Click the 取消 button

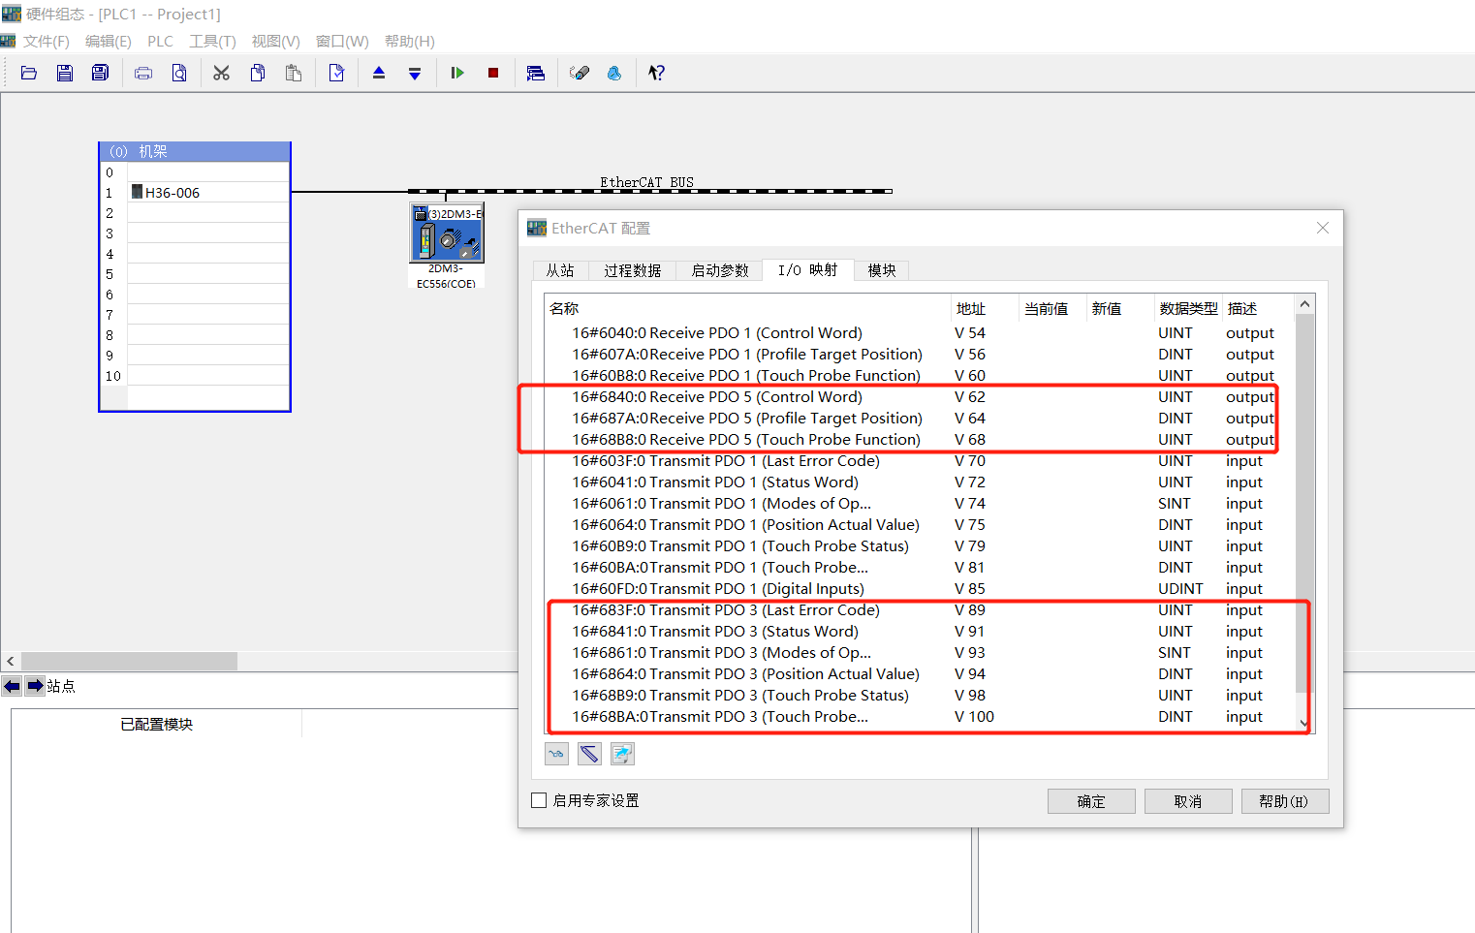pyautogui.click(x=1188, y=801)
